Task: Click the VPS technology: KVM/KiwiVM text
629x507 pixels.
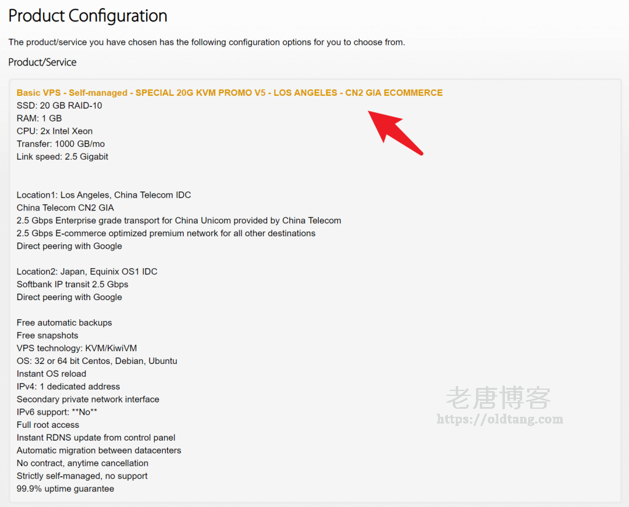Action: coord(77,349)
